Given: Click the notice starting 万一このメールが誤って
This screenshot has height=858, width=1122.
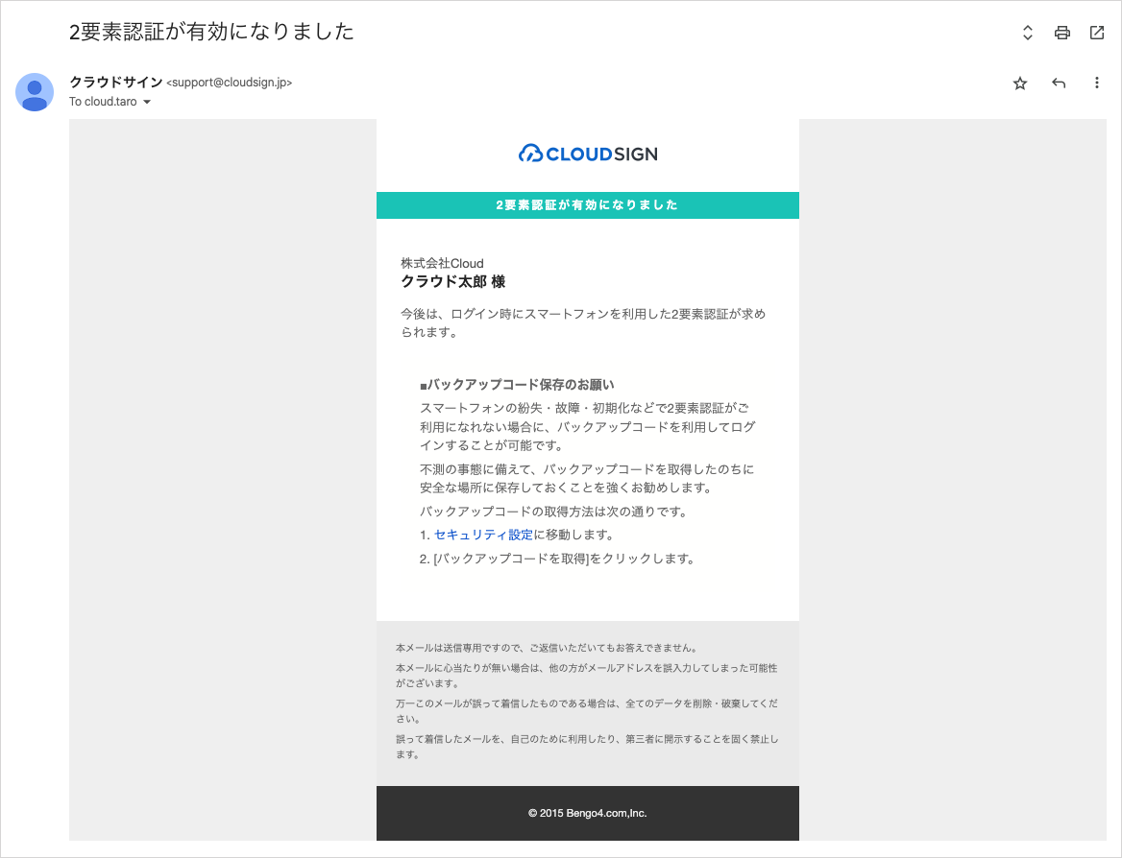Looking at the screenshot, I should (587, 711).
